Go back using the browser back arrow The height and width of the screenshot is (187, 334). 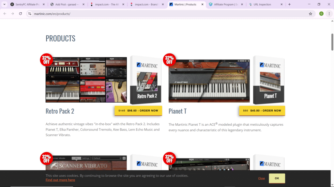click(5, 14)
